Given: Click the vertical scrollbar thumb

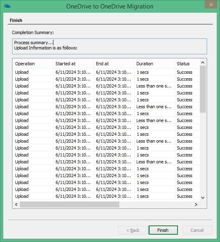Looking at the screenshot, I should coord(203,89).
